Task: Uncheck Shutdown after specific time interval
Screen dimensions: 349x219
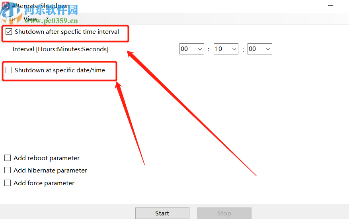Action: coord(9,31)
